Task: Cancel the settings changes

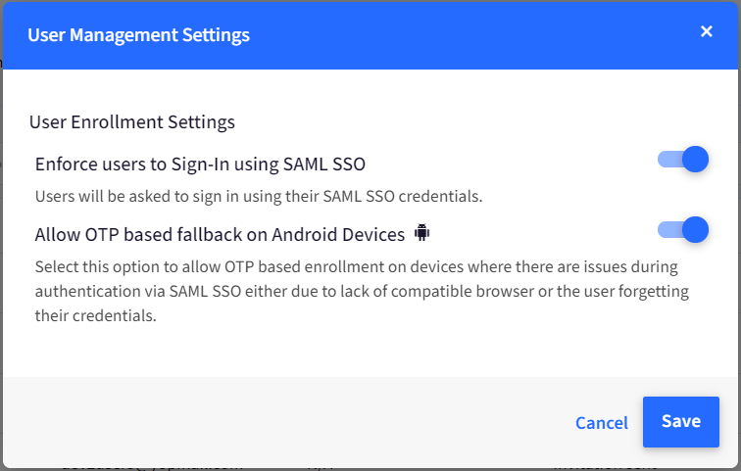Action: pos(602,422)
